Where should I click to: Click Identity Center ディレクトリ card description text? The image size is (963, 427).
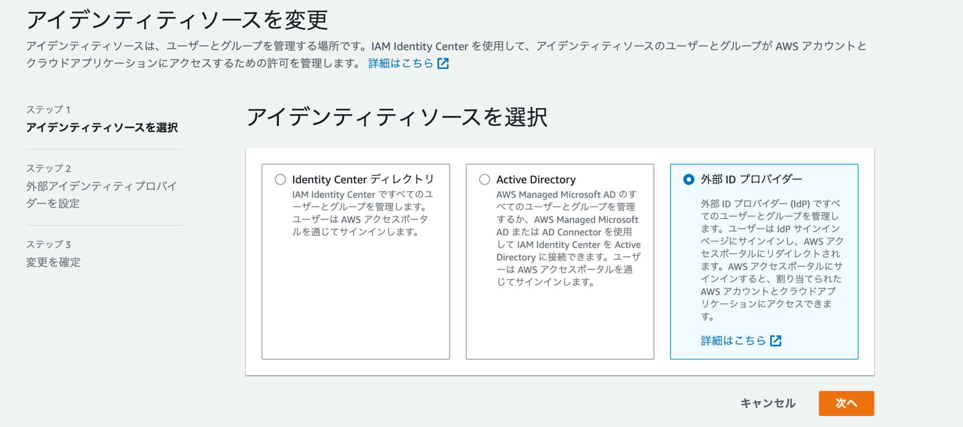(363, 213)
